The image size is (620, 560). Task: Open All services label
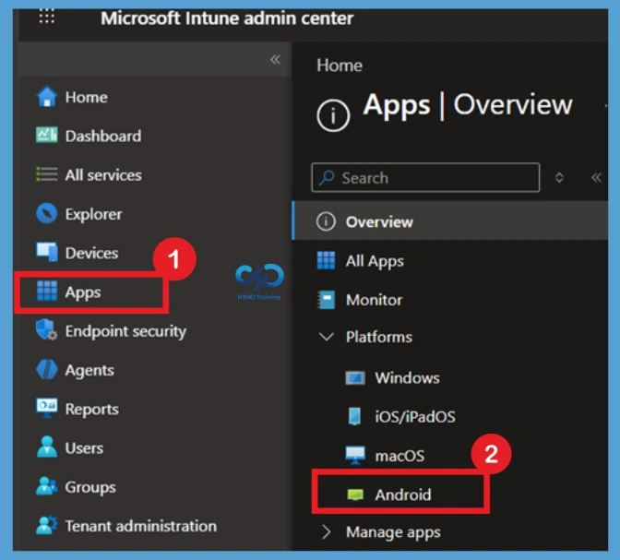click(x=103, y=174)
